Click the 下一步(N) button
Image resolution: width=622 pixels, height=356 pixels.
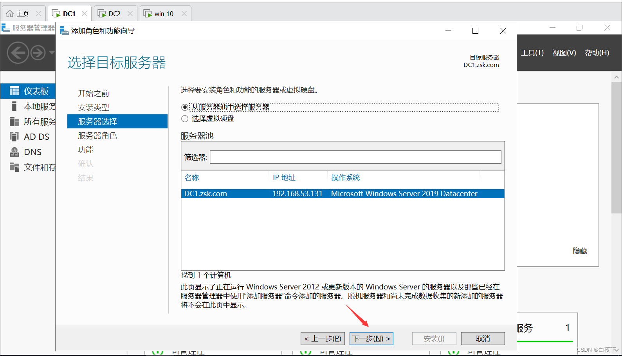(371, 339)
